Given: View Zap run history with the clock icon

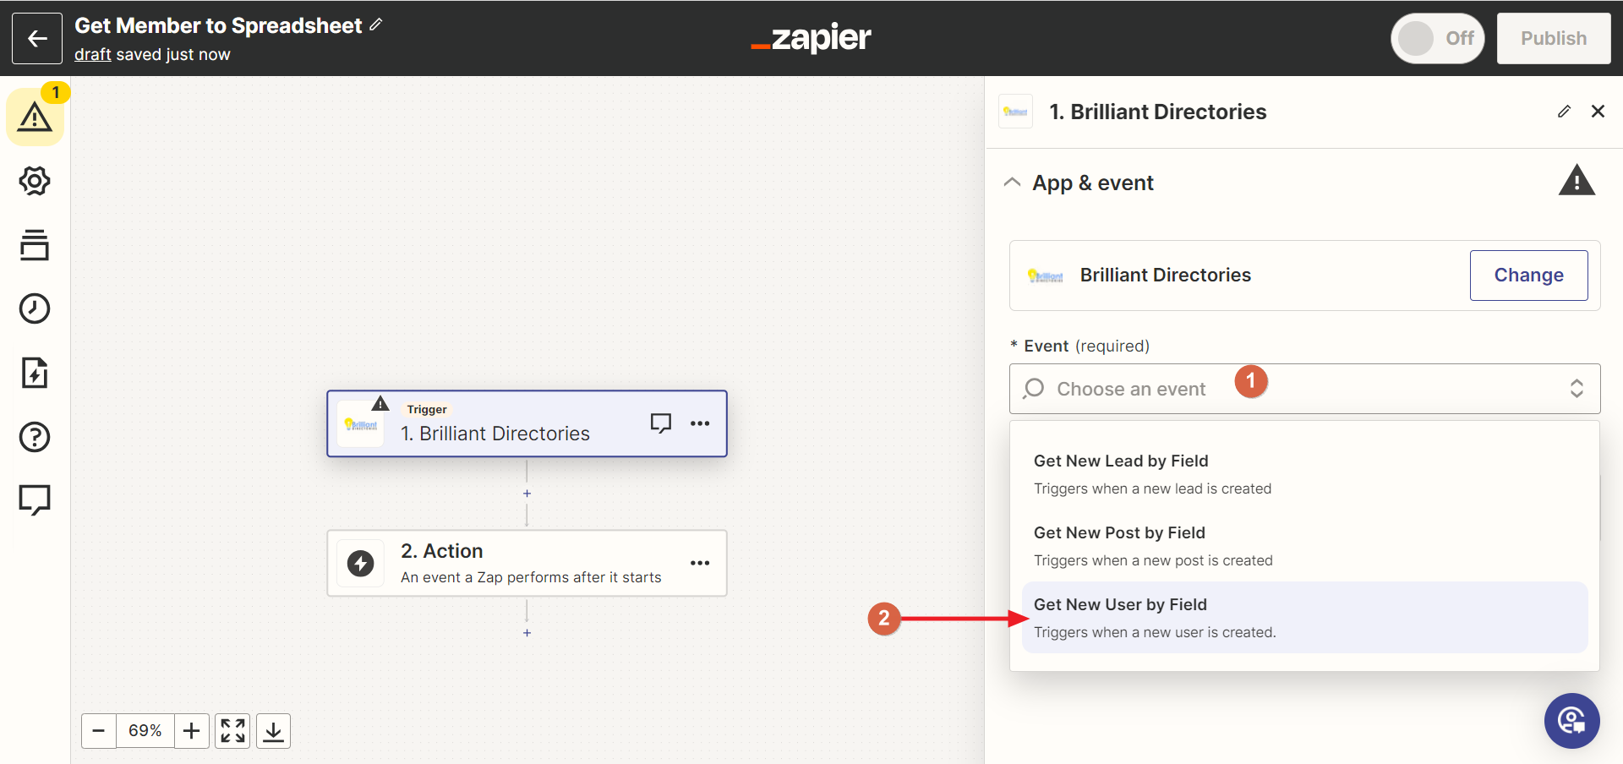Looking at the screenshot, I should 35,308.
